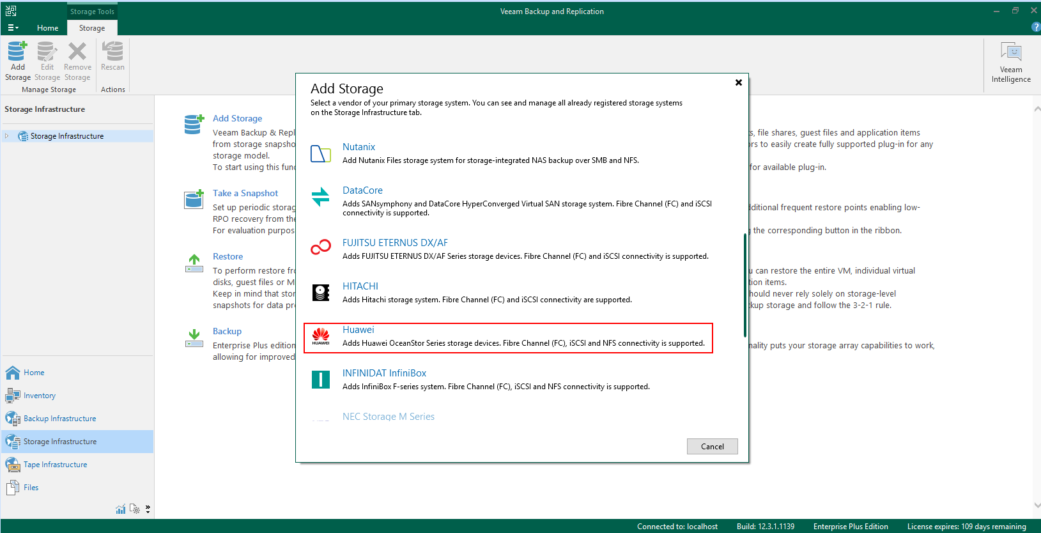Open the Nutanix storage link
This screenshot has height=533, width=1041.
click(x=359, y=147)
